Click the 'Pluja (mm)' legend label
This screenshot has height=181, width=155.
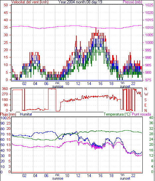click(8, 114)
